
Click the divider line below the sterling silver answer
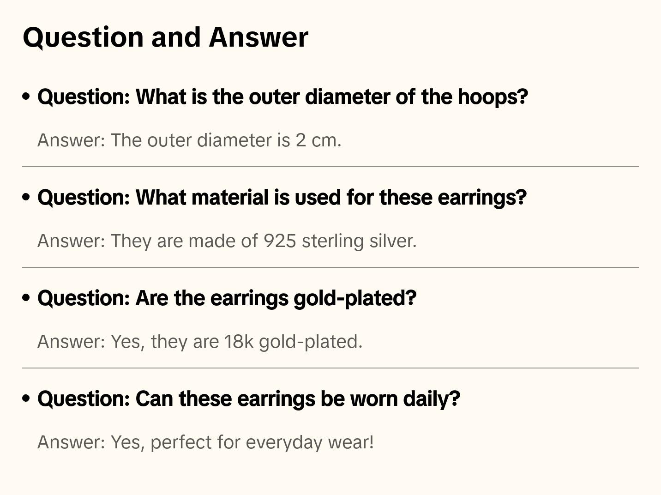pyautogui.click(x=330, y=267)
